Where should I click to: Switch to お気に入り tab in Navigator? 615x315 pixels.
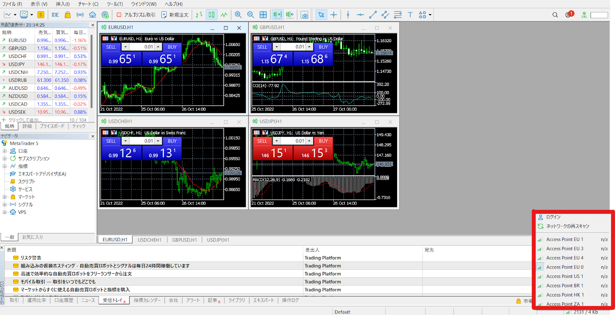pos(32,237)
